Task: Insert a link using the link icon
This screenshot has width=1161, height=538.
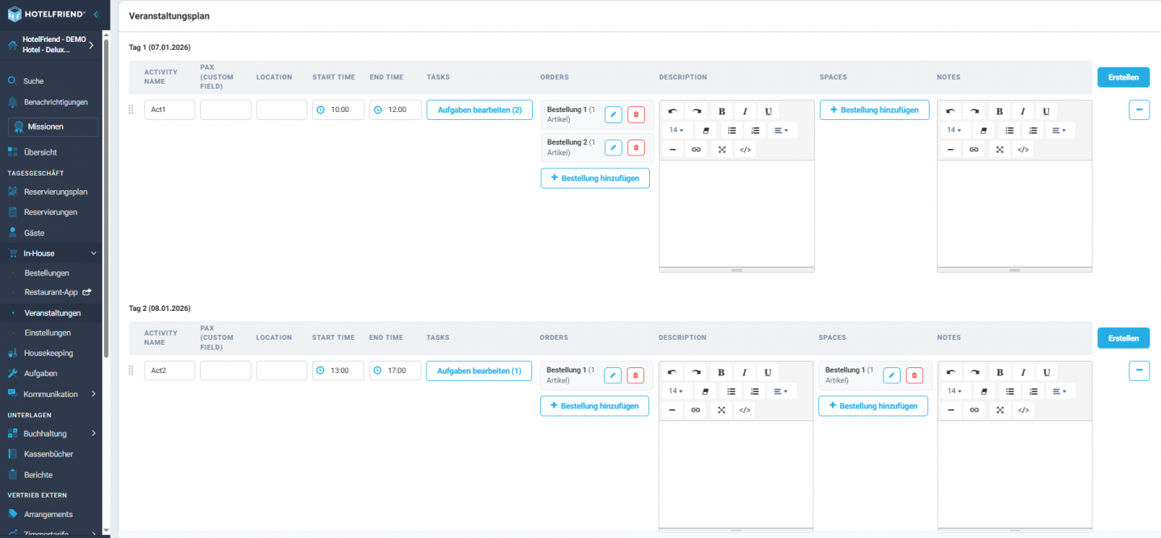Action: [x=696, y=149]
